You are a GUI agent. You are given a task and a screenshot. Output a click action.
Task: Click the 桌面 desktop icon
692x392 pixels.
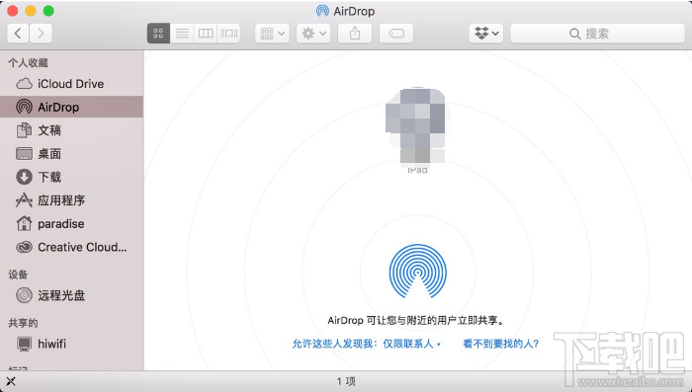[24, 154]
